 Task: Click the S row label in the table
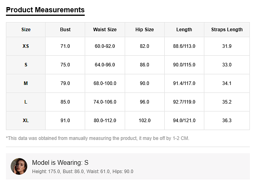click(x=26, y=65)
